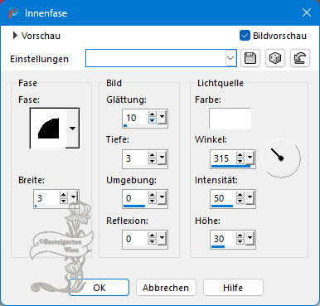This screenshot has height=306, width=320.
Task: Click the OK button
Action: [99, 288]
